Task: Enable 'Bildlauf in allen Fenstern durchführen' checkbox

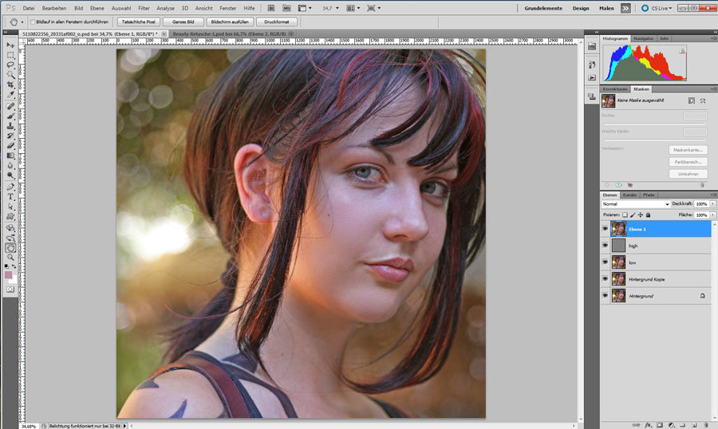Action: tap(33, 22)
